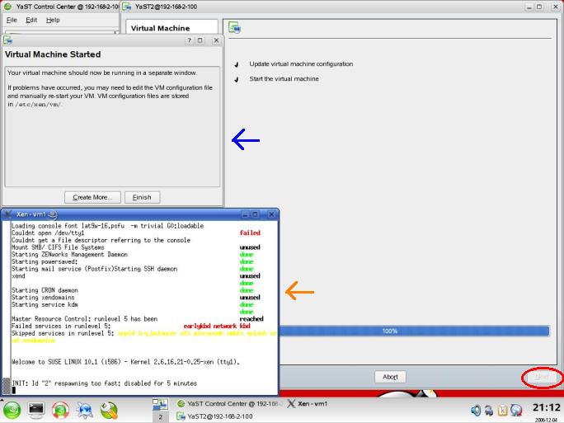The image size is (564, 423).
Task: Open the File menu in YaST Control Center
Action: pyautogui.click(x=12, y=20)
